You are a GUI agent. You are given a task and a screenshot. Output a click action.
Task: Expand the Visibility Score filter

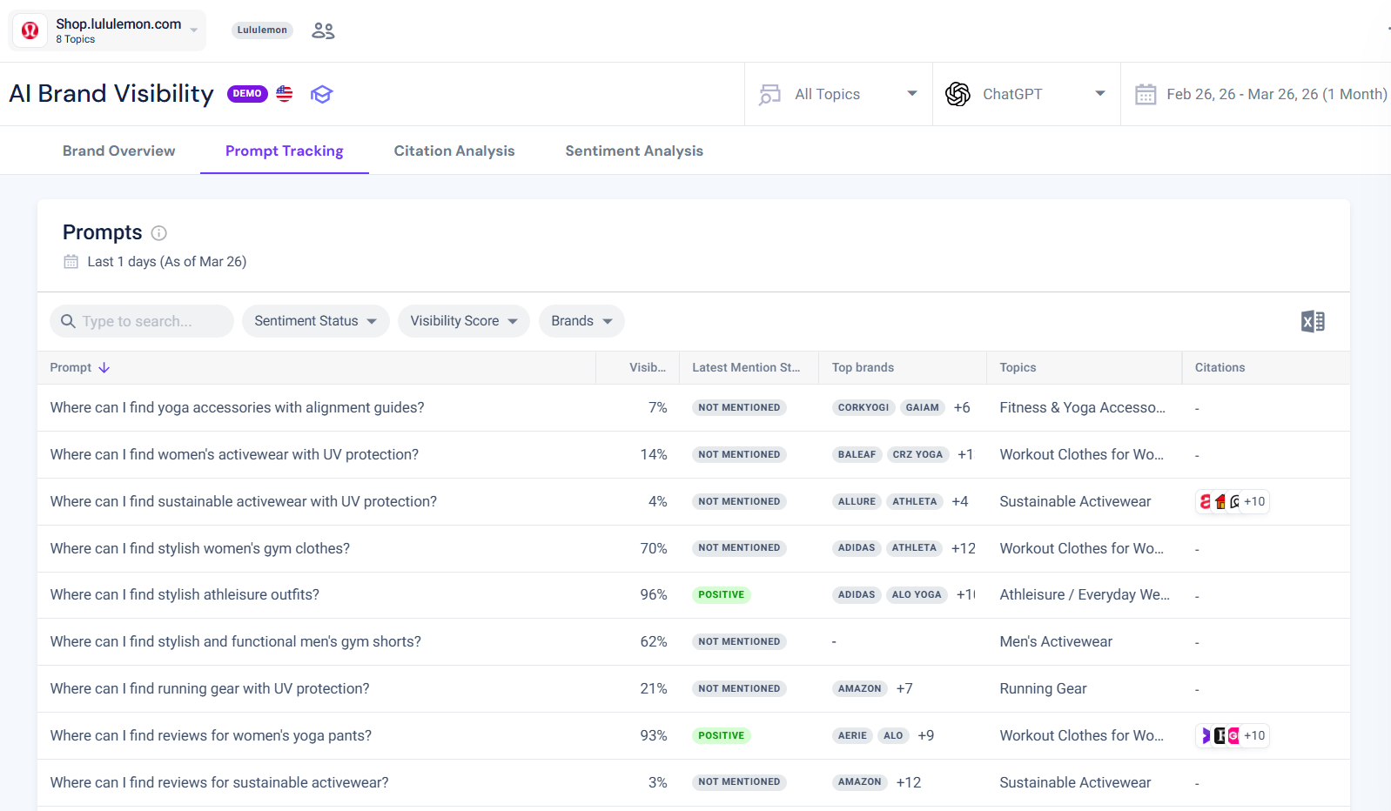tap(464, 321)
